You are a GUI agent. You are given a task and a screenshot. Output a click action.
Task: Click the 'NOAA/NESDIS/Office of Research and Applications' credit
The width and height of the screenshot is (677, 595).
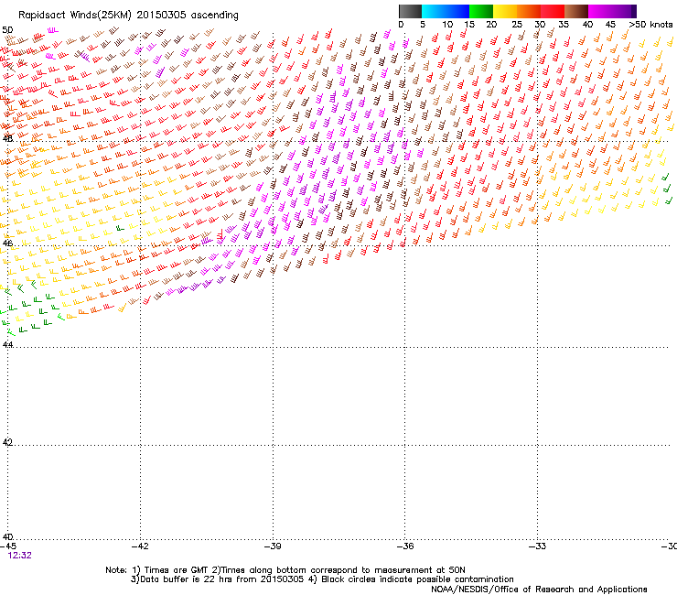[x=539, y=590]
